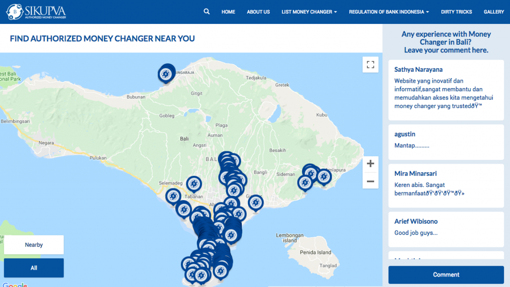This screenshot has height=287, width=510.
Task: Open the GALLERY page
Action: point(494,12)
